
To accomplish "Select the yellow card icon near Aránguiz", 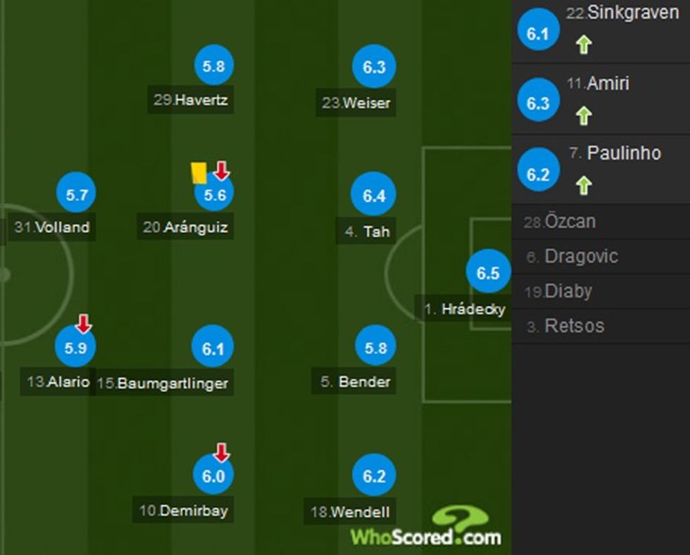I will point(198,172).
